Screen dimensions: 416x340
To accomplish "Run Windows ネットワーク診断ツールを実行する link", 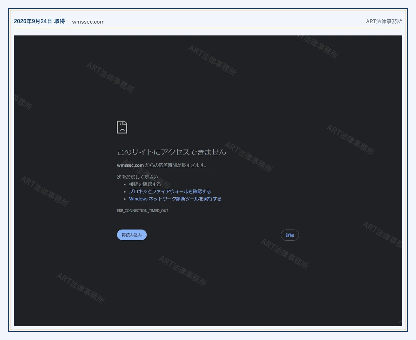I will (175, 199).
